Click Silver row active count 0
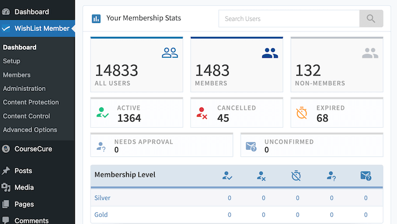This screenshot has width=397, height=224. pyautogui.click(x=229, y=198)
